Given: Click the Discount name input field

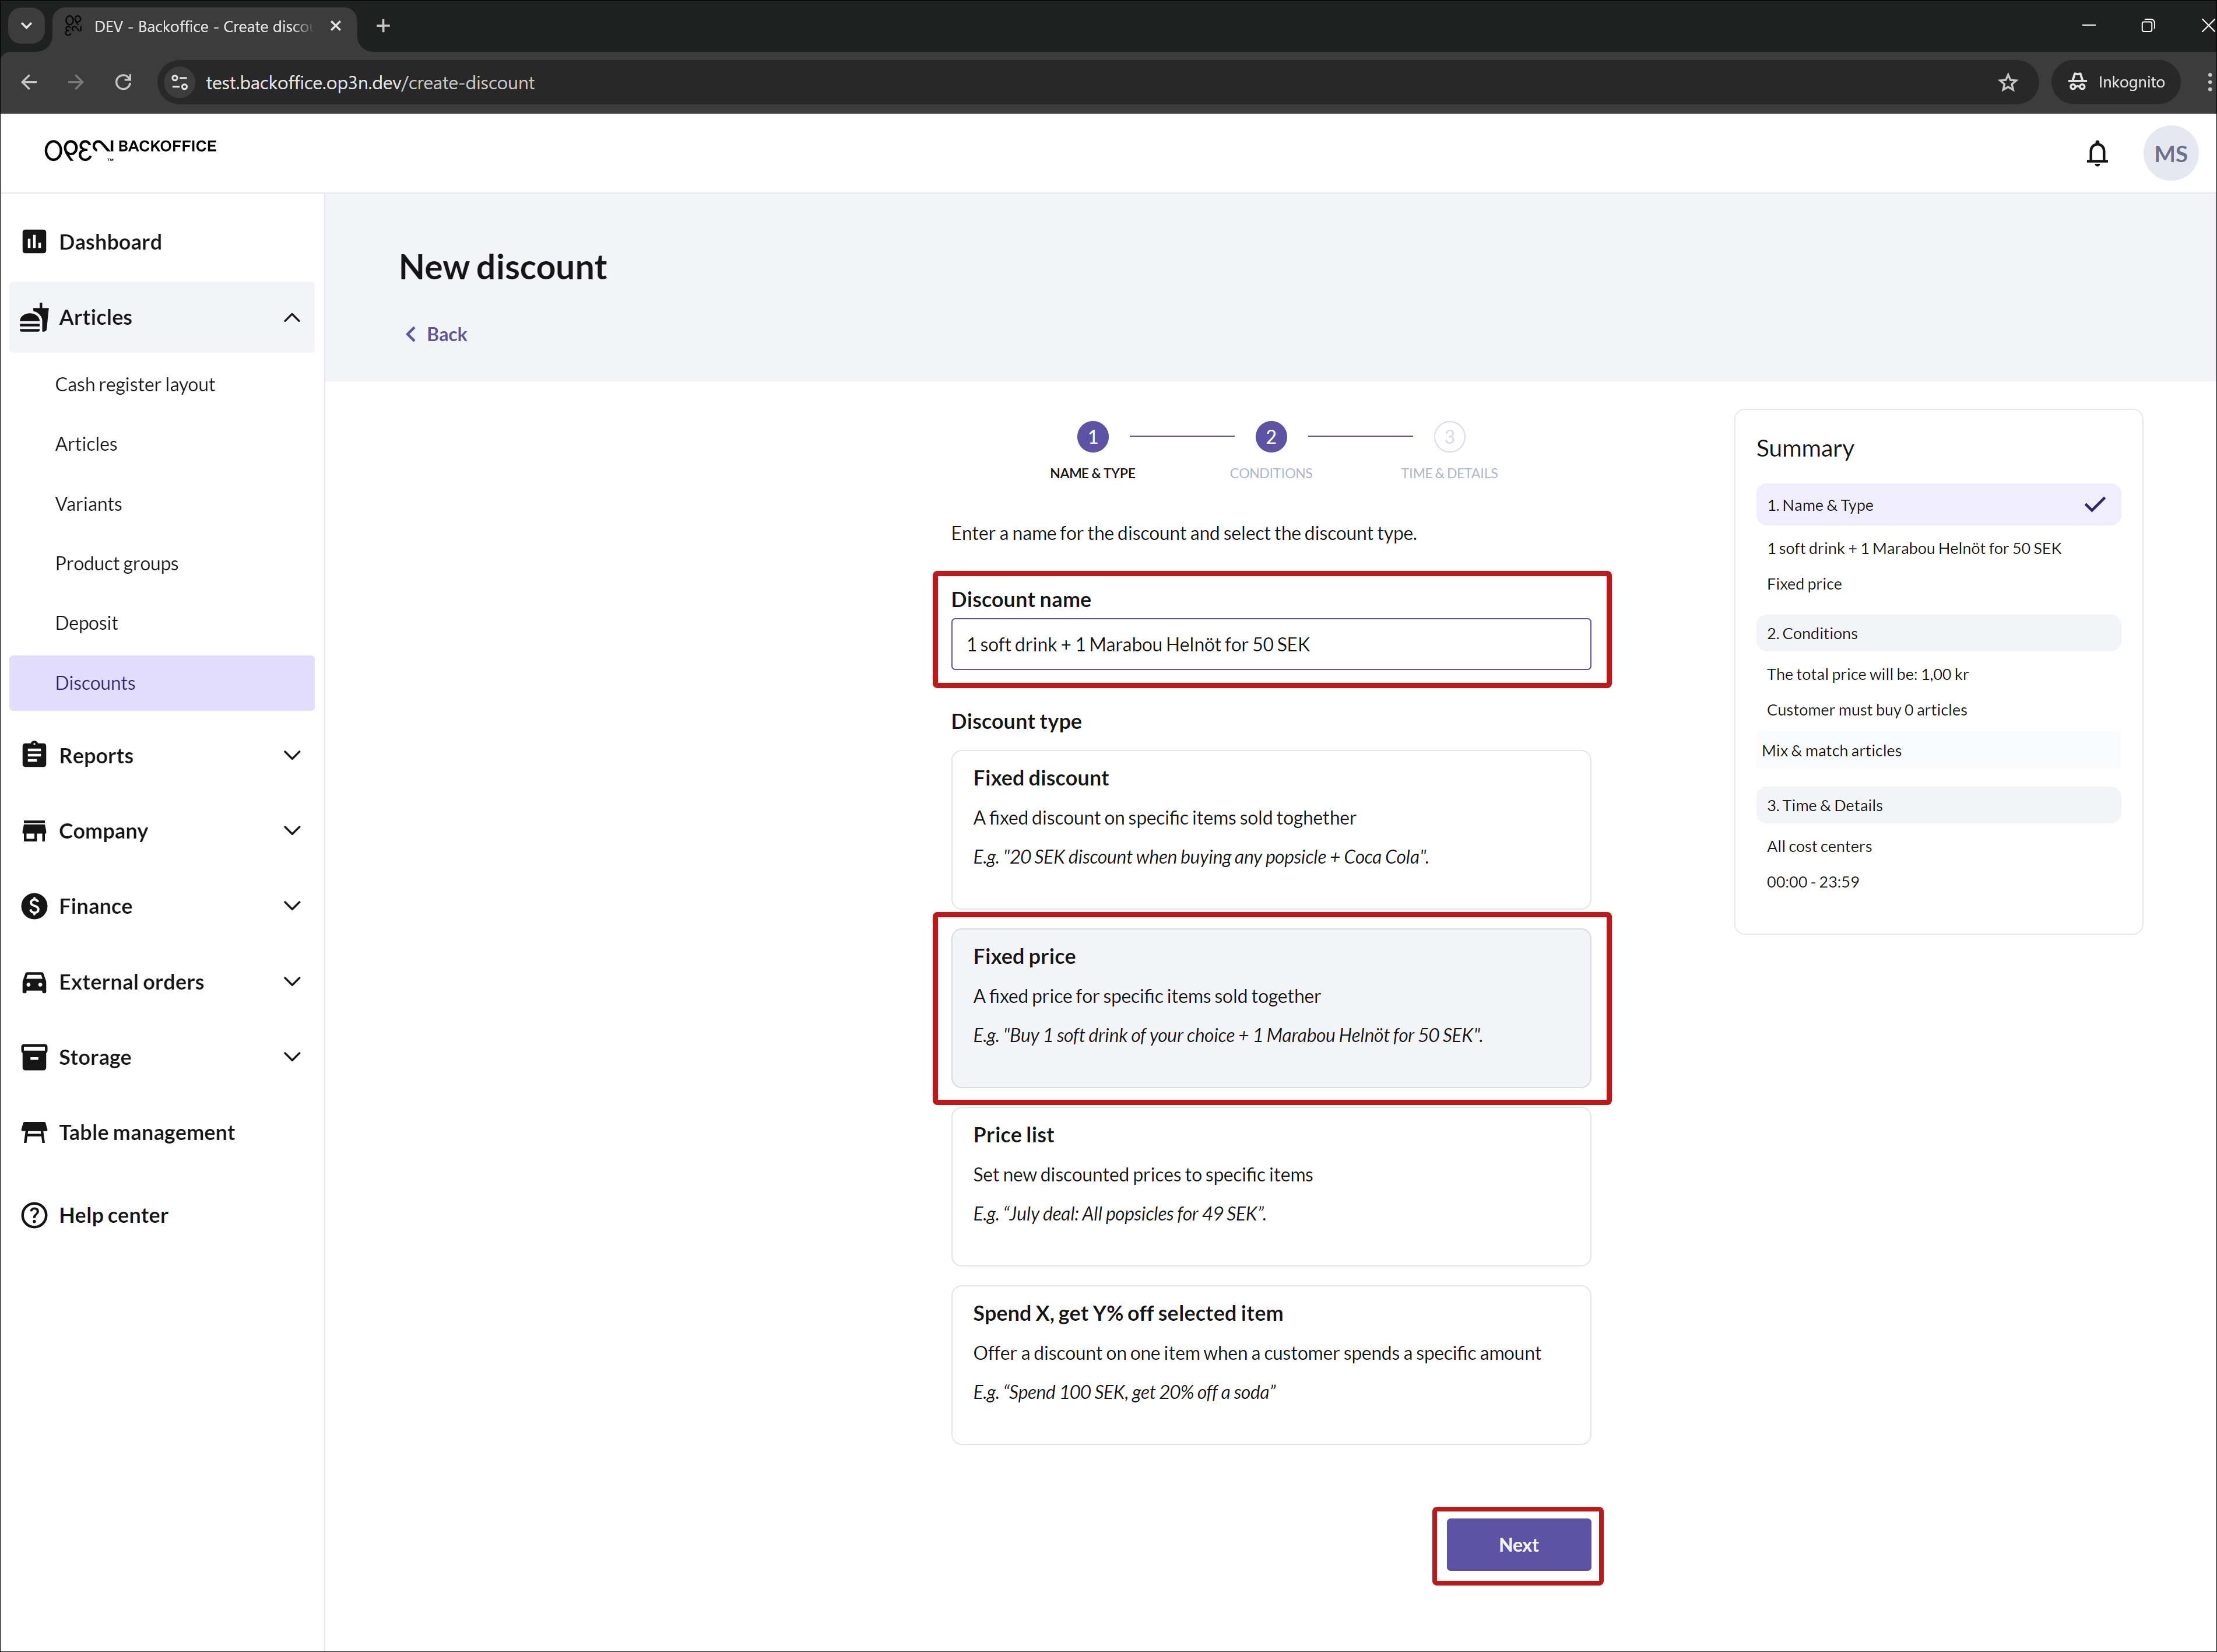Looking at the screenshot, I should point(1270,644).
